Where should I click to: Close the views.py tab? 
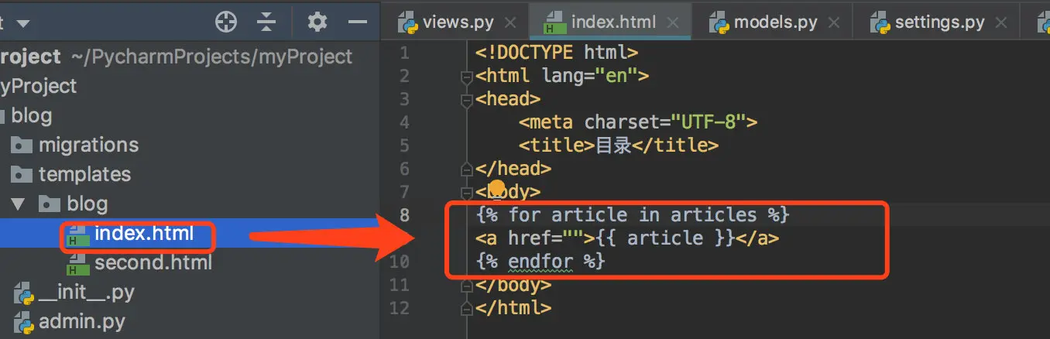[509, 23]
